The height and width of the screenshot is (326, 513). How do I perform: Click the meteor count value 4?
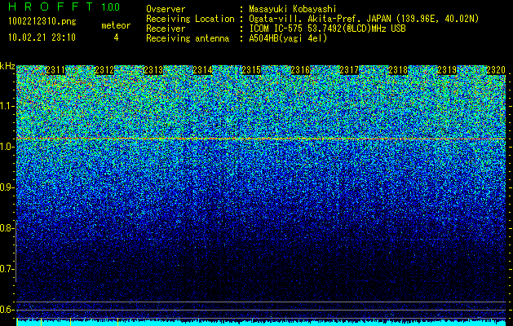(116, 37)
